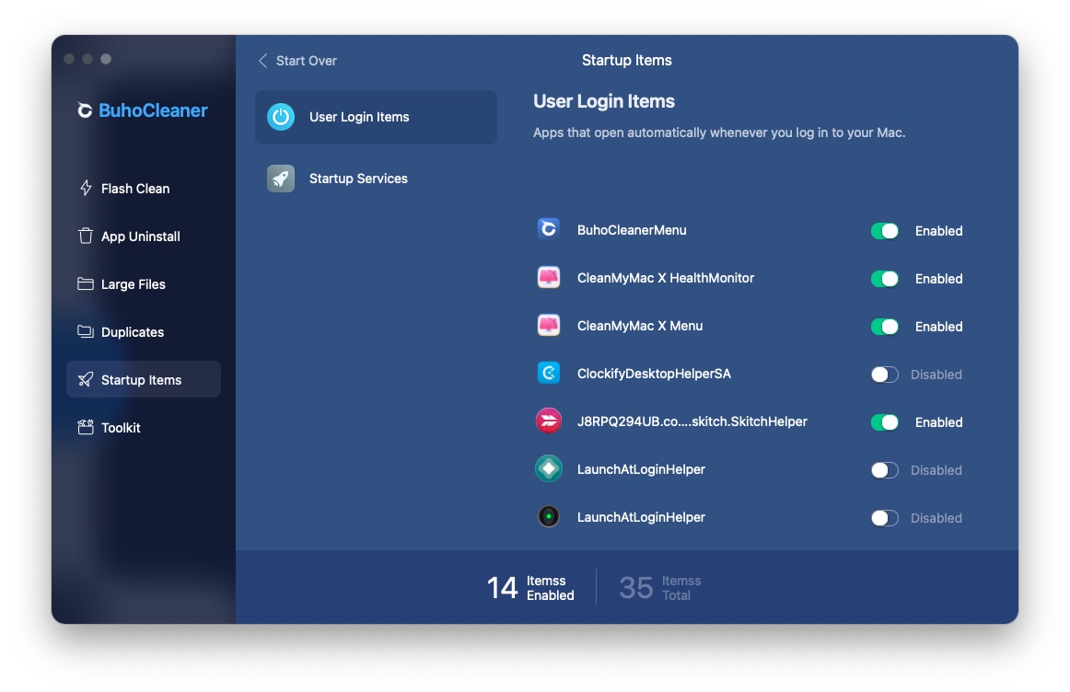Click the back chevron beside Start Over
Screen dimensions: 1070x692
point(262,61)
